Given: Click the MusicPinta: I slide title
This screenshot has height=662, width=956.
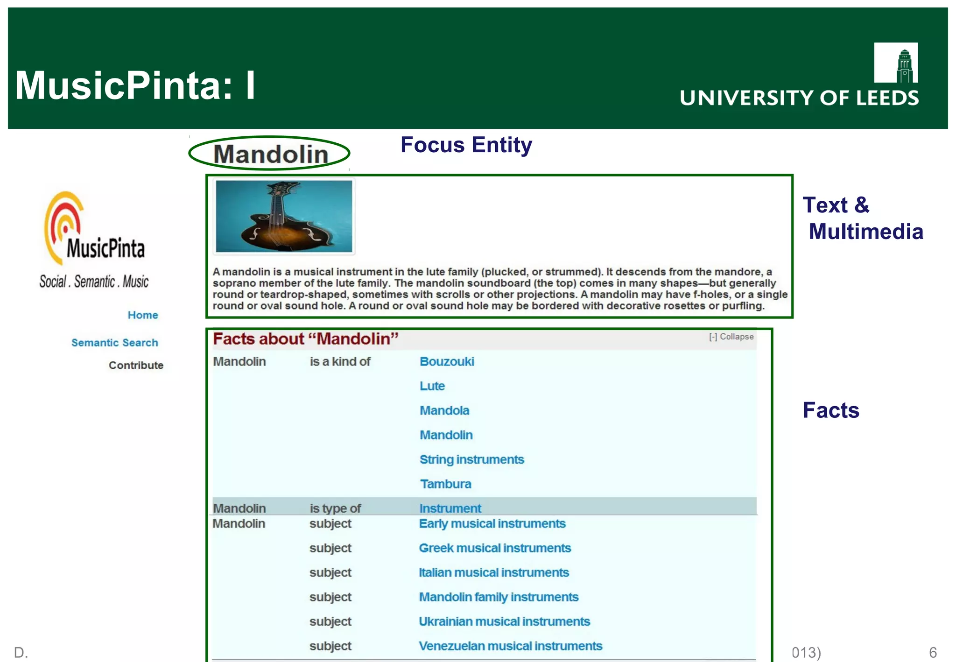Looking at the screenshot, I should (135, 85).
